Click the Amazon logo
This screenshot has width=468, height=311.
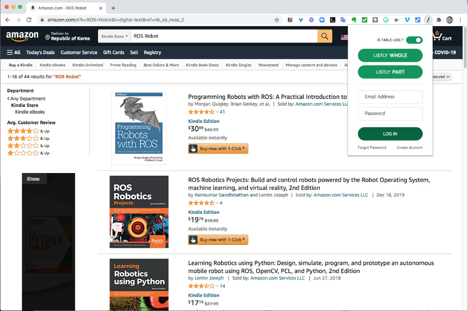(22, 36)
